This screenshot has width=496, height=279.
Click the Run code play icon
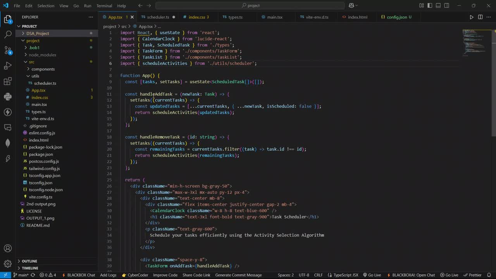472,17
